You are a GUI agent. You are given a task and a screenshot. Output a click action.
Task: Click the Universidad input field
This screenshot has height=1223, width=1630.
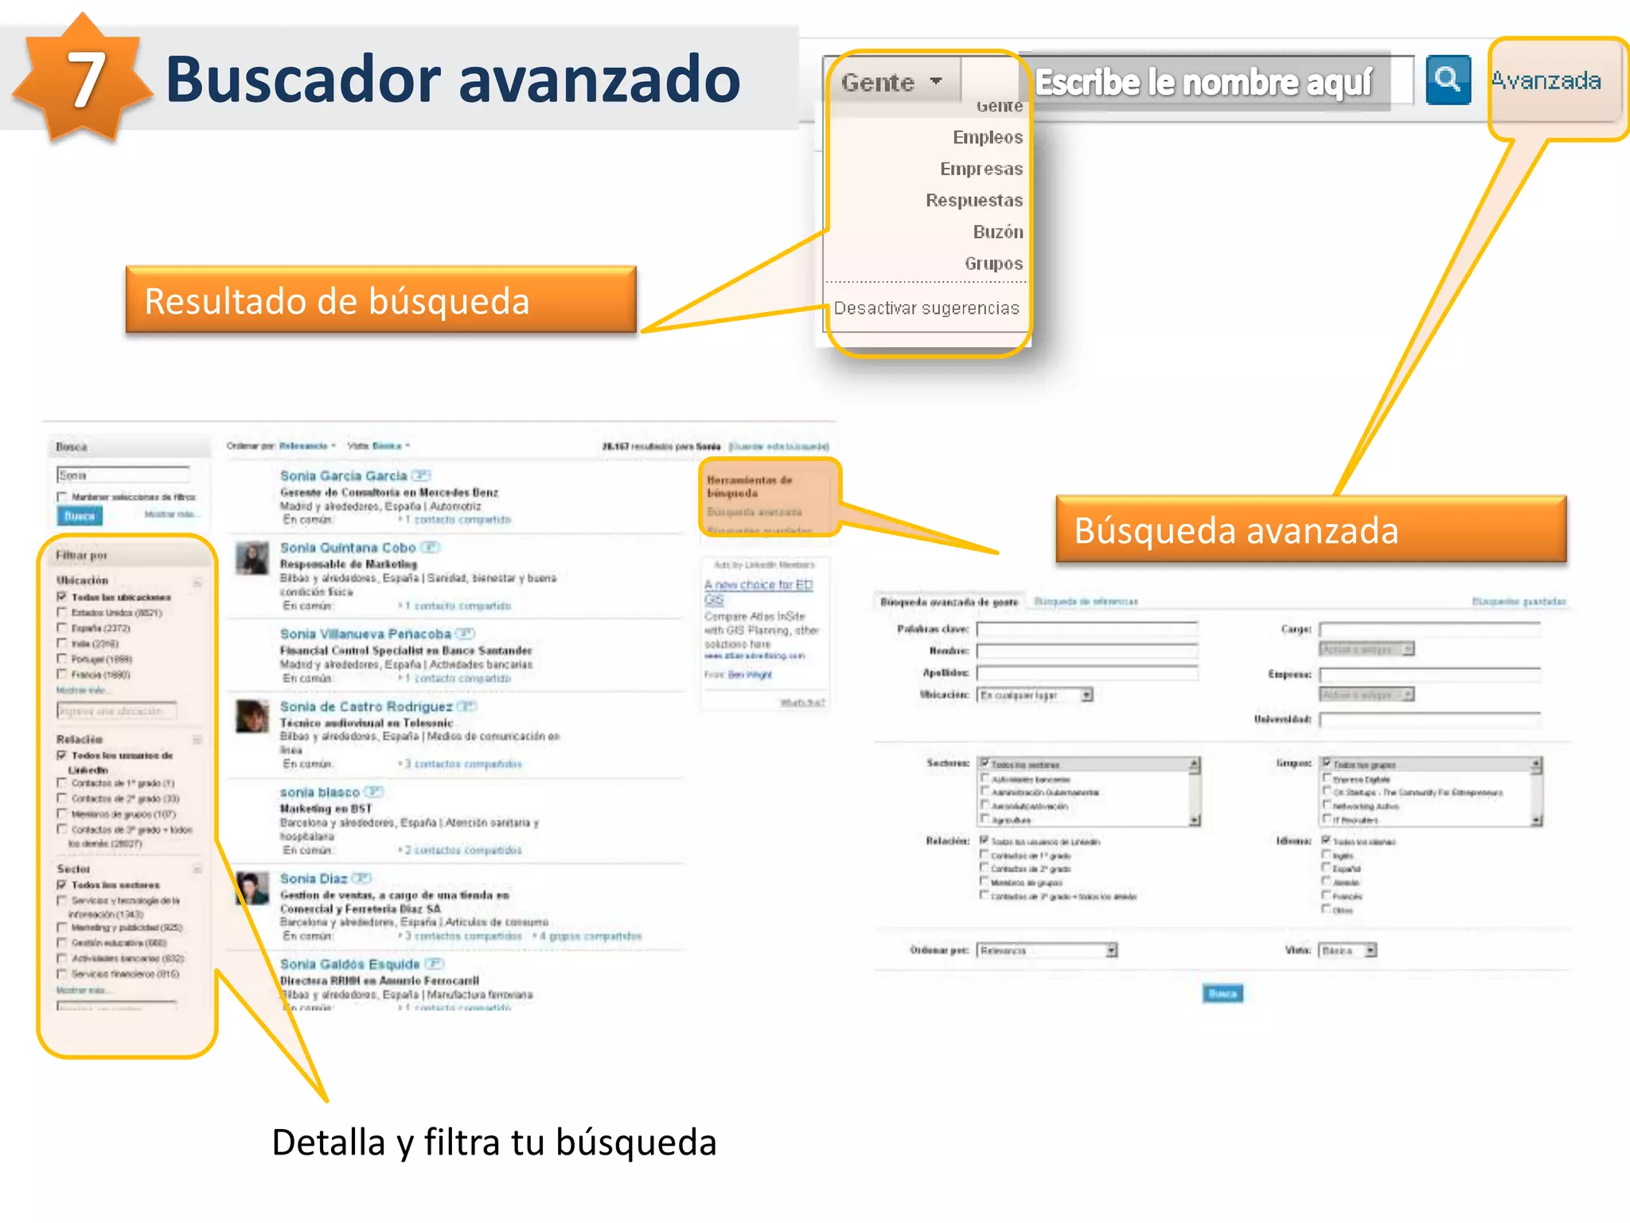[1429, 719]
